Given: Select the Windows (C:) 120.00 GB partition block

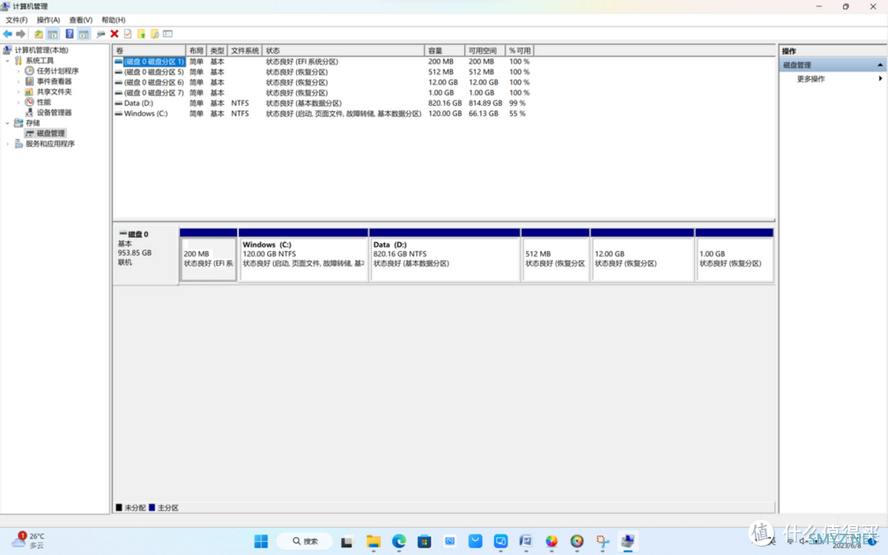Looking at the screenshot, I should [x=303, y=256].
